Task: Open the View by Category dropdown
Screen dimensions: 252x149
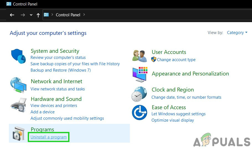Action: click(x=237, y=33)
